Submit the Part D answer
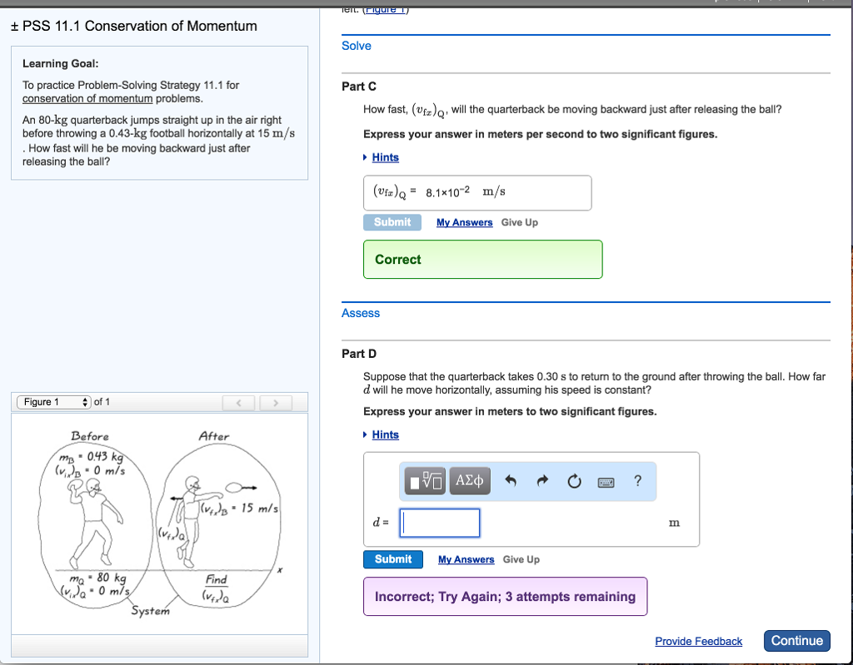Viewport: 853px width, 665px height. point(392,559)
